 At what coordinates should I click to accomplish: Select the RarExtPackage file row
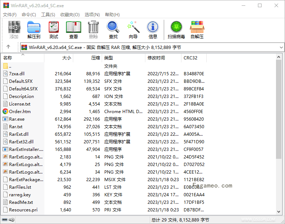coord(104,179)
